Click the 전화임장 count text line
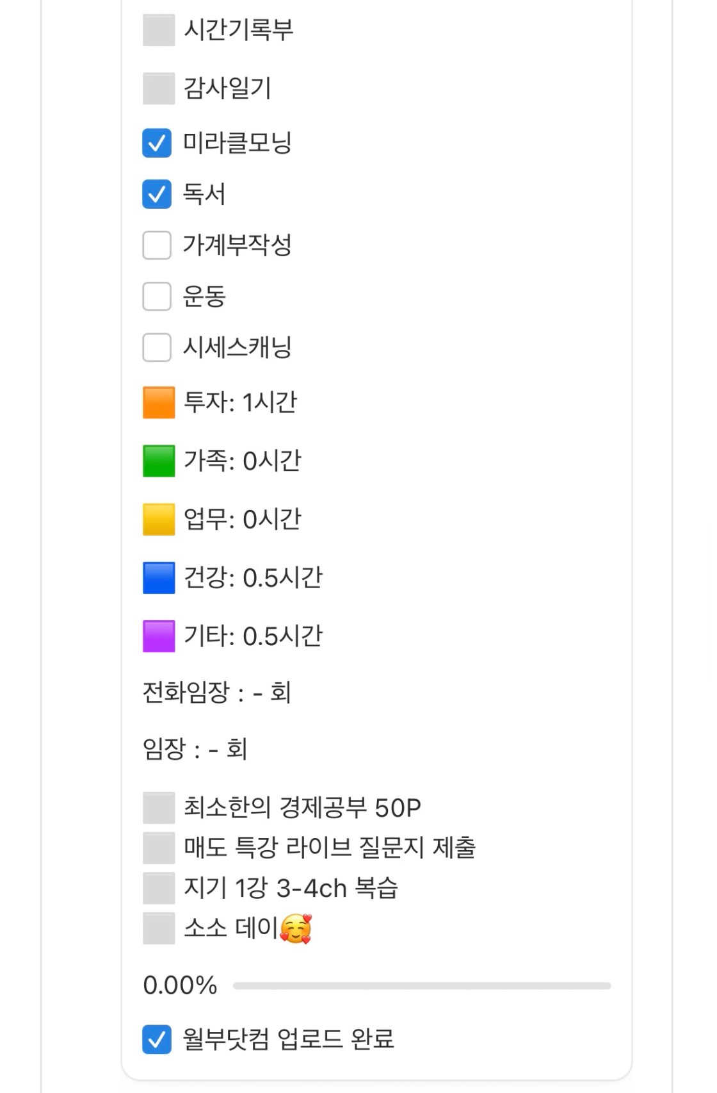The image size is (717, 1093). pyautogui.click(x=216, y=693)
